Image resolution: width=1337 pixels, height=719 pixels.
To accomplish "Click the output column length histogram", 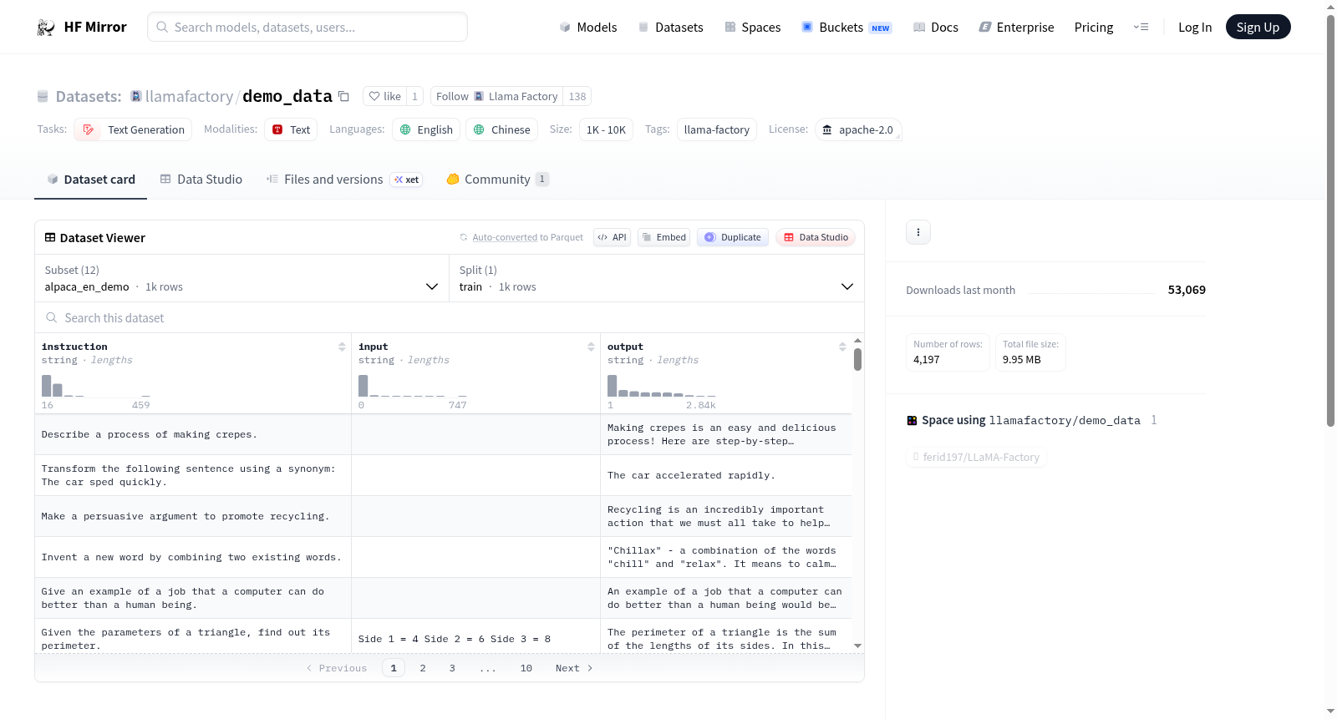I will [x=662, y=385].
